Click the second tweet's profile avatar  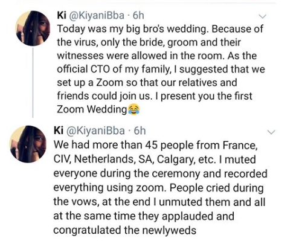[x=28, y=144]
